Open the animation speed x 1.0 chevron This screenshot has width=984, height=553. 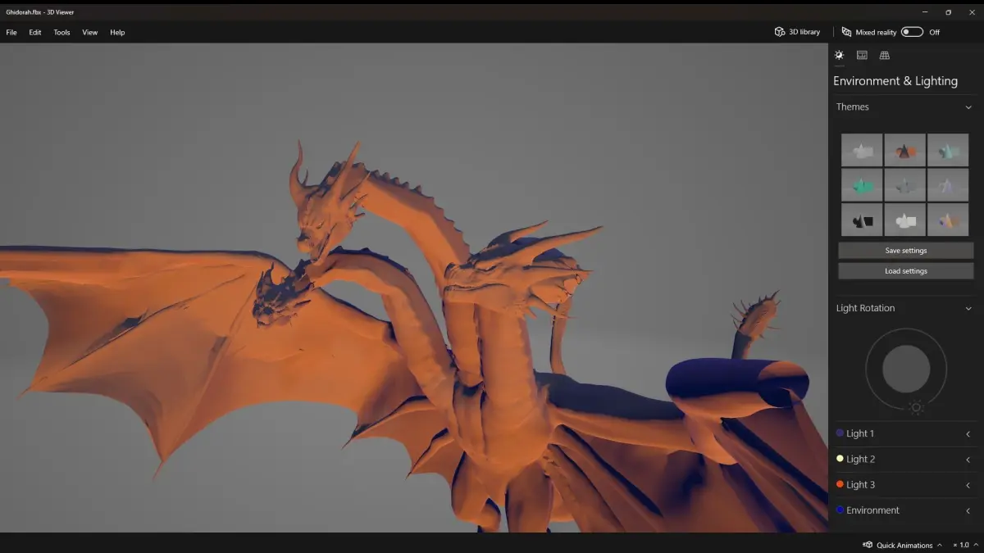(x=976, y=545)
